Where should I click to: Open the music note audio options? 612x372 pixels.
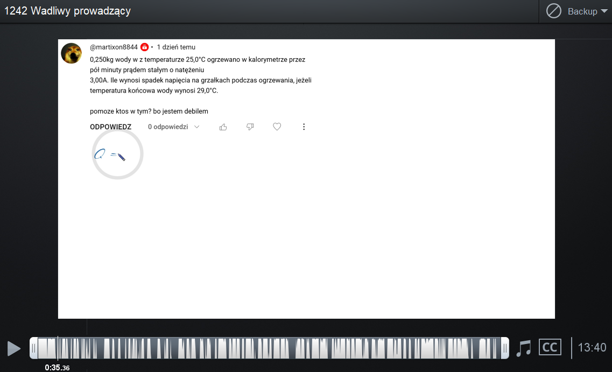523,348
